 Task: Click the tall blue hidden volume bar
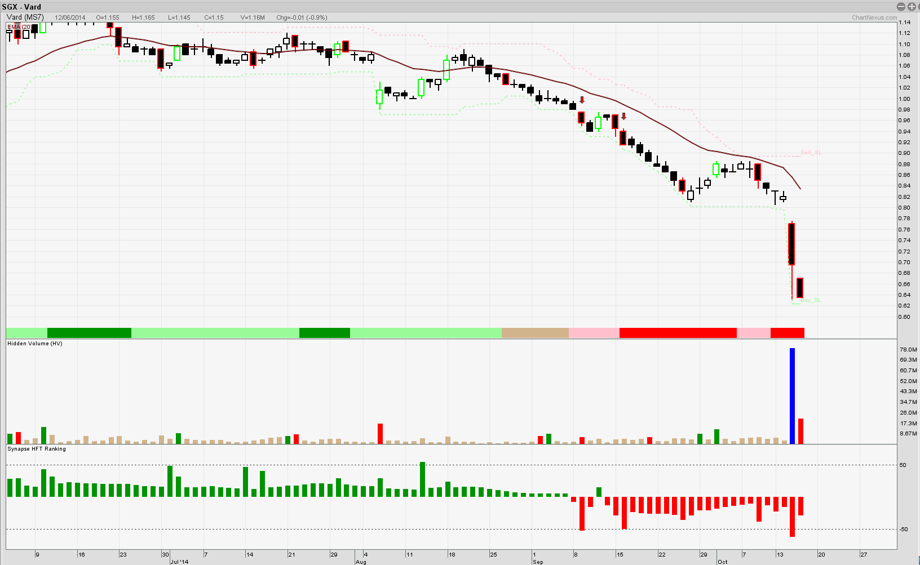[792, 396]
